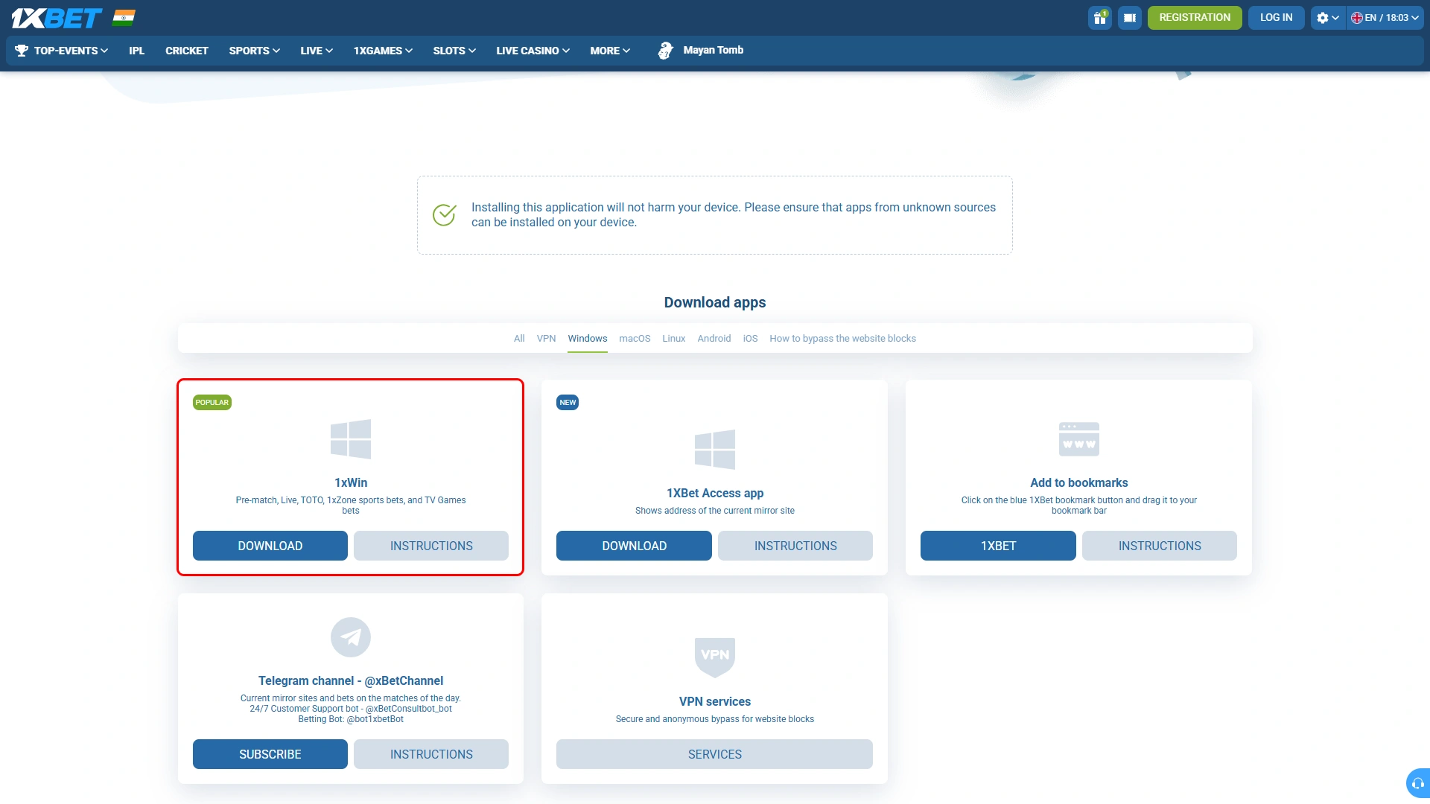Viewport: 1430px width, 804px height.
Task: Click the LOG IN button
Action: click(1277, 18)
